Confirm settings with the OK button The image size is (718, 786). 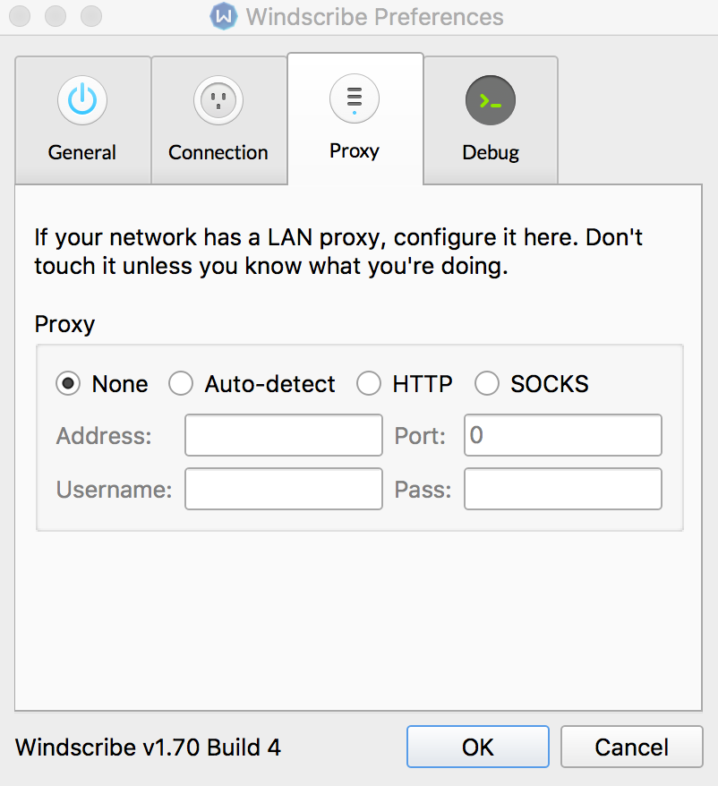pos(478,747)
